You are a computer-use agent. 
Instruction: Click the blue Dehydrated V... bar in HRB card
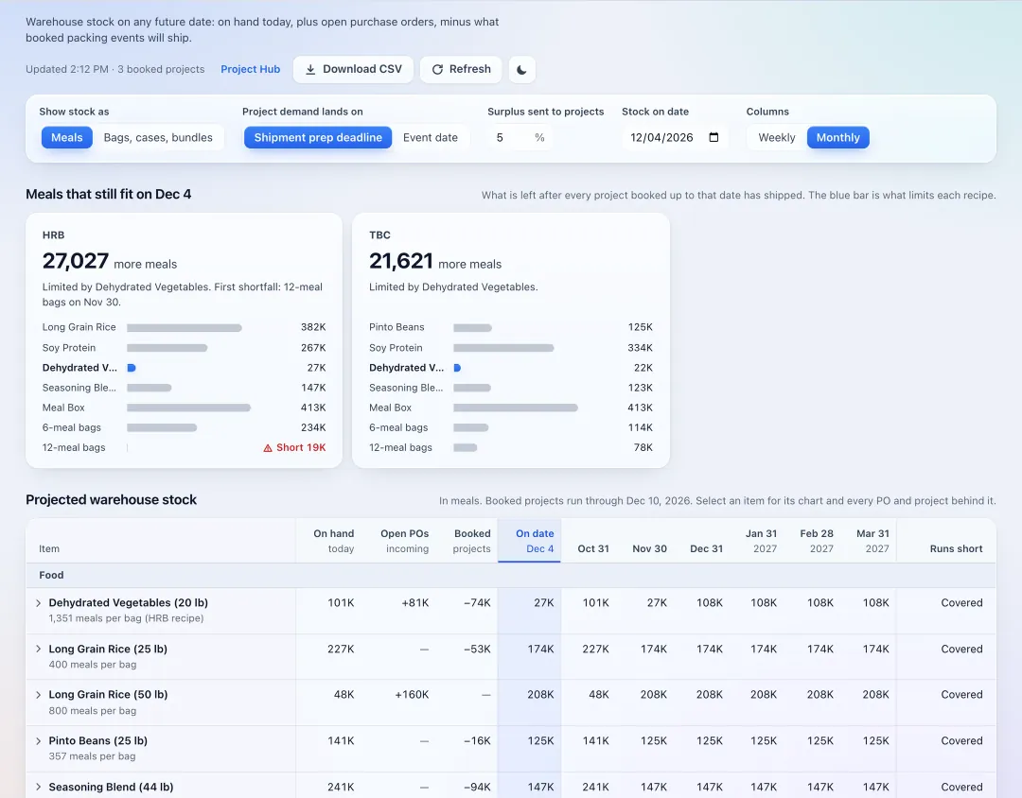pos(131,368)
